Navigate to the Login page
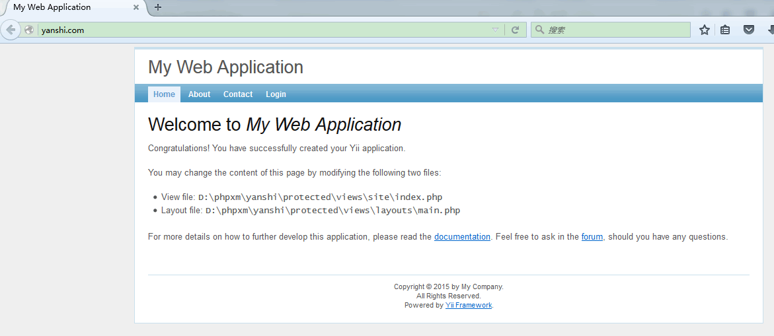The height and width of the screenshot is (336, 774). [x=276, y=94]
